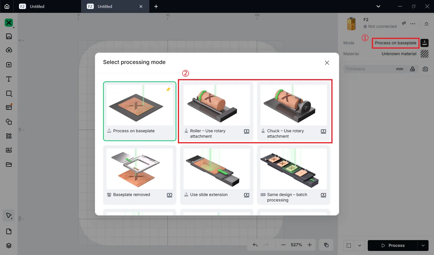434x255 pixels.
Task: Click the hatched material swatch icon
Action: 424,54
